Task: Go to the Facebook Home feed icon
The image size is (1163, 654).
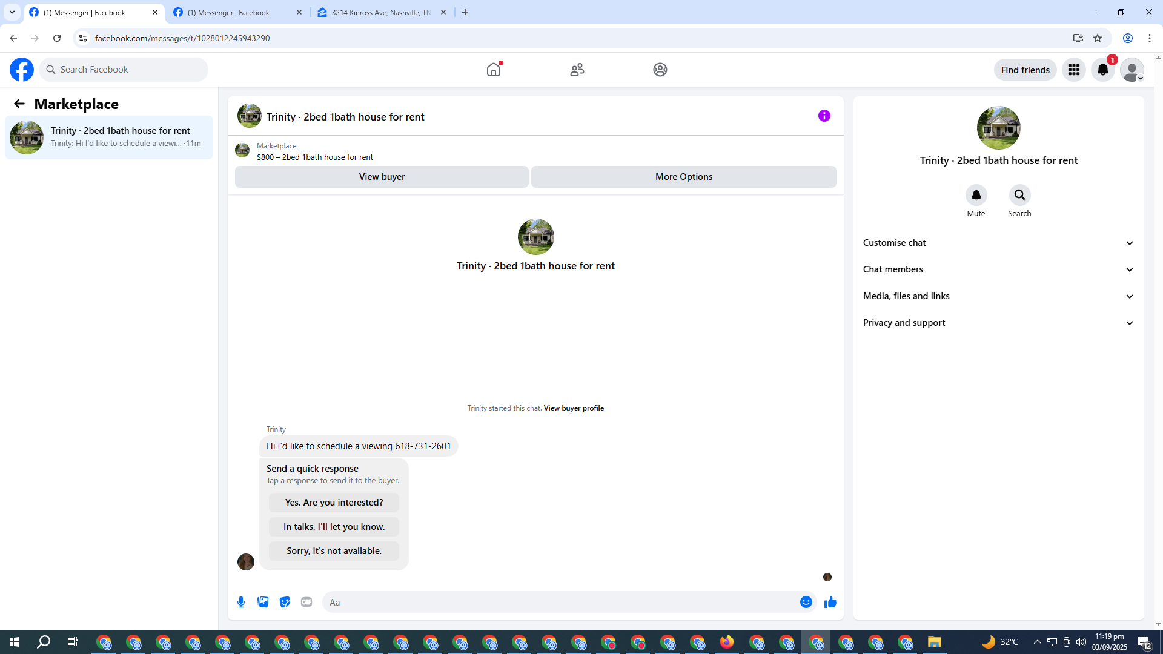Action: click(494, 70)
